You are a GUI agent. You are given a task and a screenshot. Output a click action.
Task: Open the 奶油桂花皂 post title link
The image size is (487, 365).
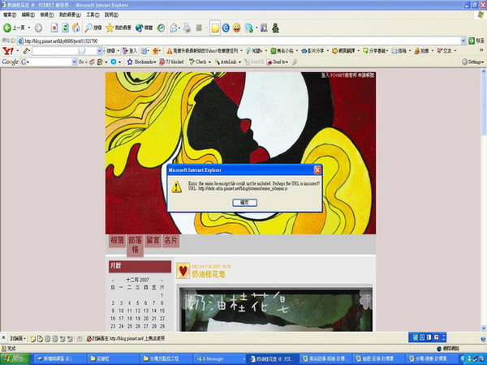(208, 274)
